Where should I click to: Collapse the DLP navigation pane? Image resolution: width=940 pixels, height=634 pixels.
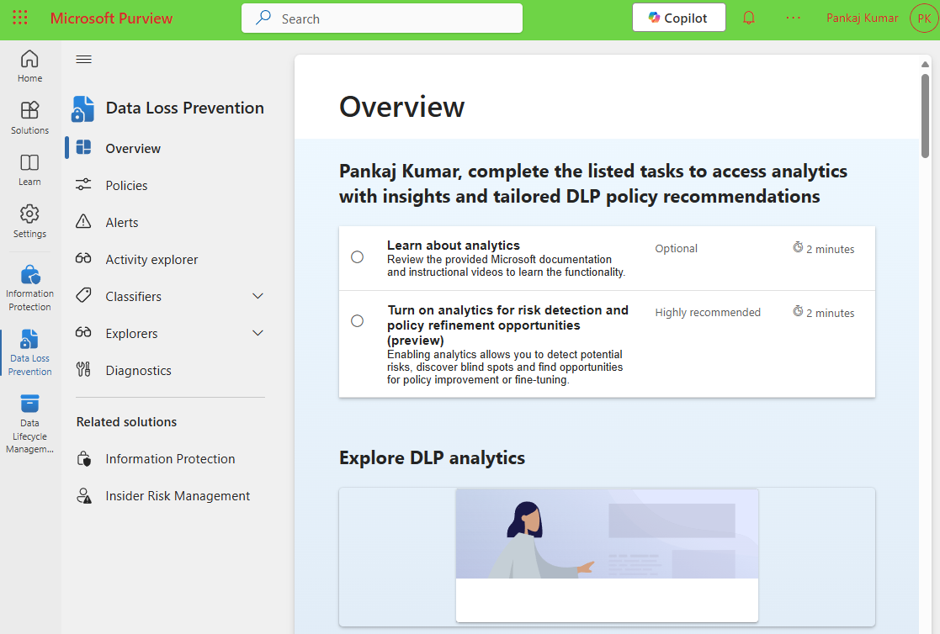[x=82, y=59]
